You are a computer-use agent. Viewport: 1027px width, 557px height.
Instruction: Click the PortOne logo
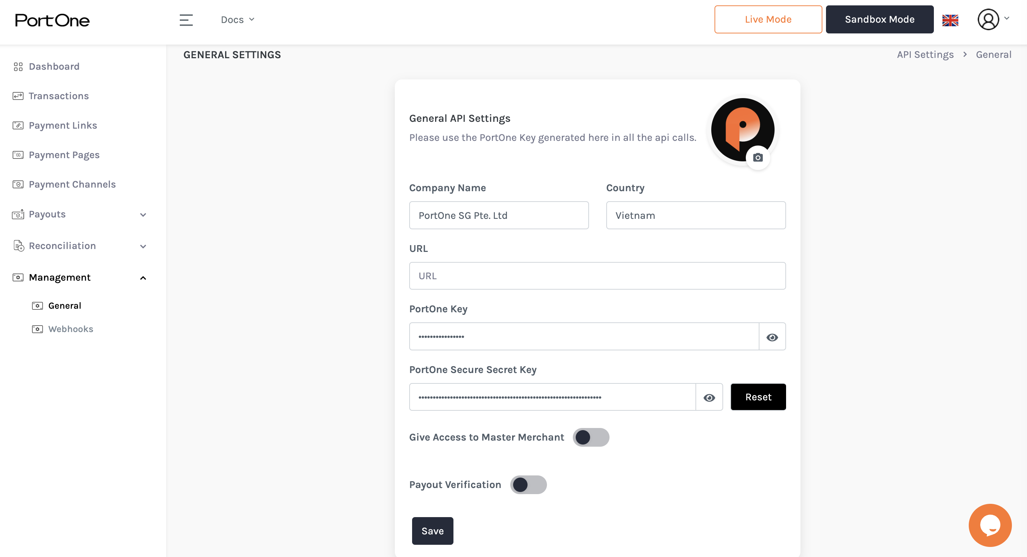tap(52, 20)
